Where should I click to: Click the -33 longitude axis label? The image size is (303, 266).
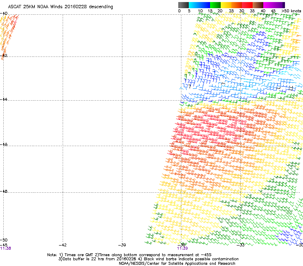240,245
